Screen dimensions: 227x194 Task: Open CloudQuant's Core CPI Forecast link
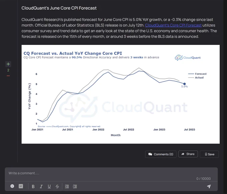pos(173,25)
